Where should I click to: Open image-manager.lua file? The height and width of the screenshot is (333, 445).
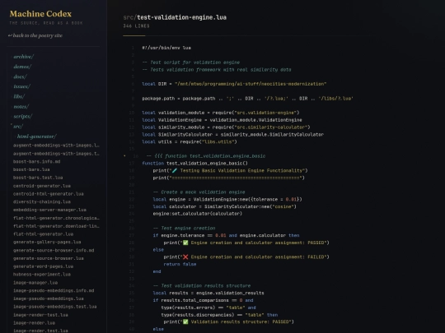(x=35, y=283)
